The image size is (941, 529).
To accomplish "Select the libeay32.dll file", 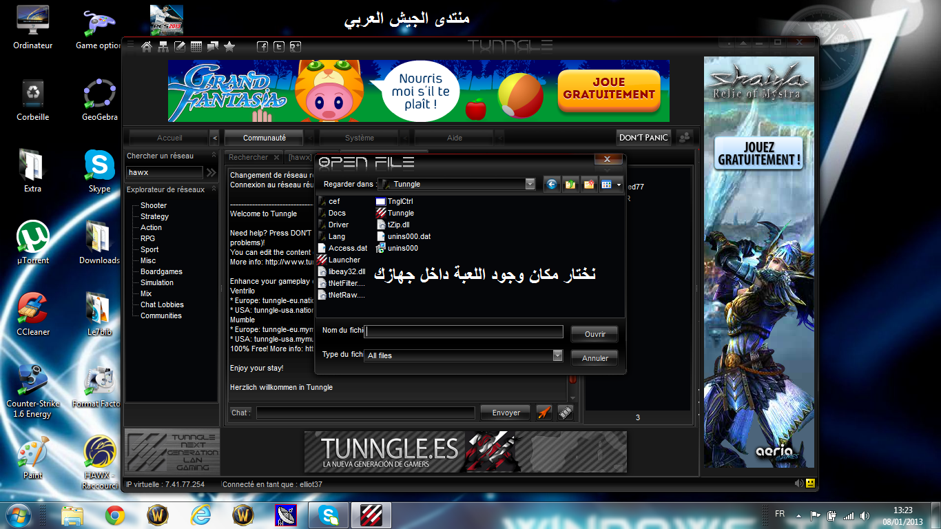I will coord(342,271).
